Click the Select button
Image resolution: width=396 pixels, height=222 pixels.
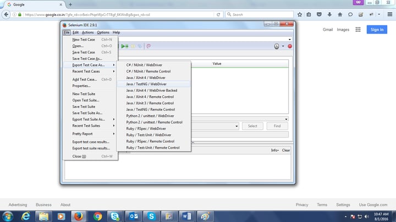coord(252,126)
